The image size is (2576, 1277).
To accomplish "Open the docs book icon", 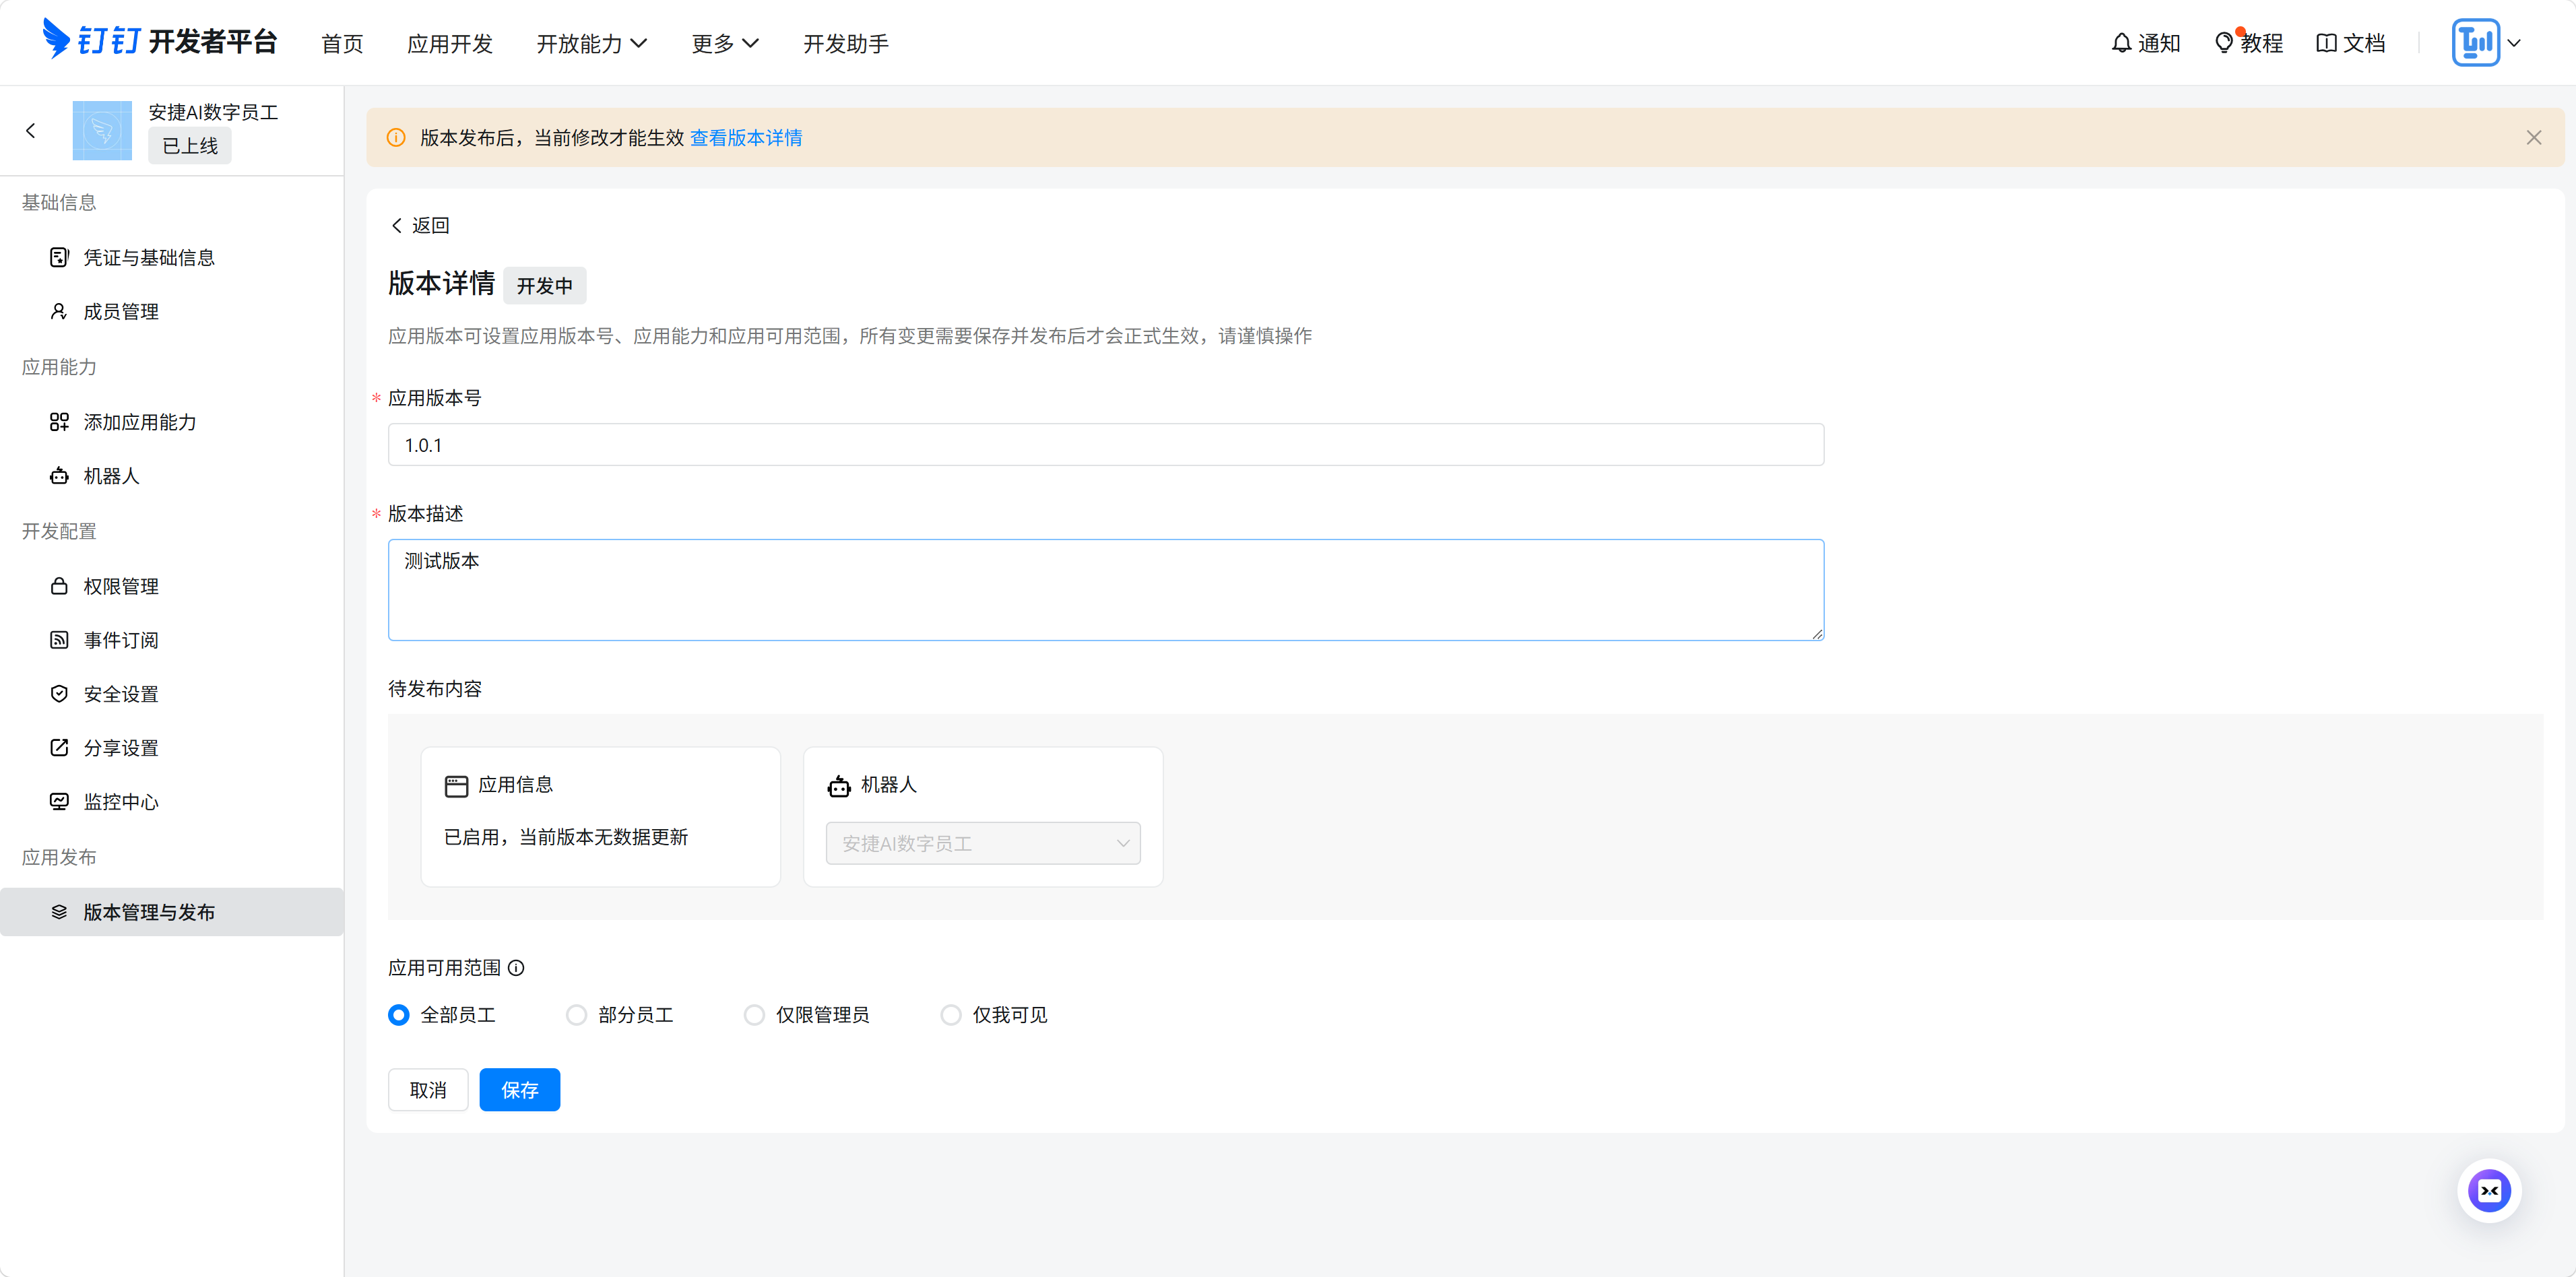I will (x=2326, y=43).
